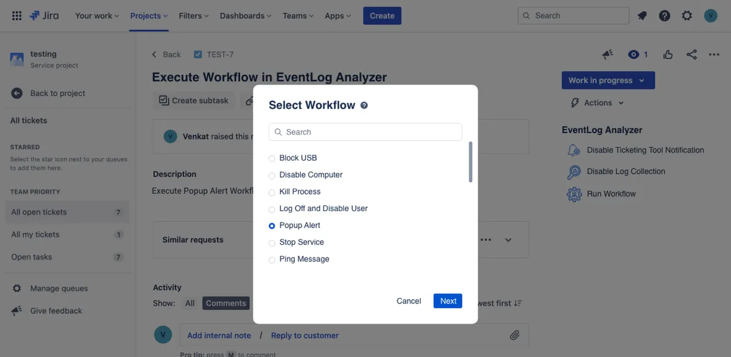Image resolution: width=731 pixels, height=357 pixels.
Task: Click the Next button in dialog
Action: tap(448, 301)
